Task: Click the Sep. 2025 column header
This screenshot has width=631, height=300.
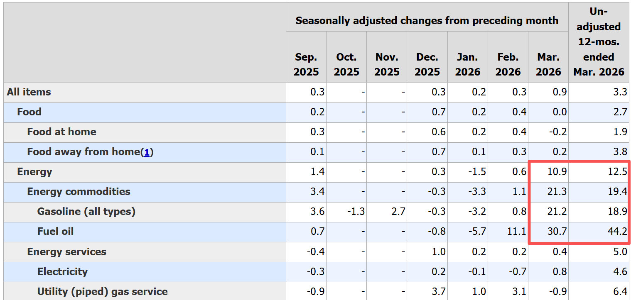Action: click(x=306, y=64)
